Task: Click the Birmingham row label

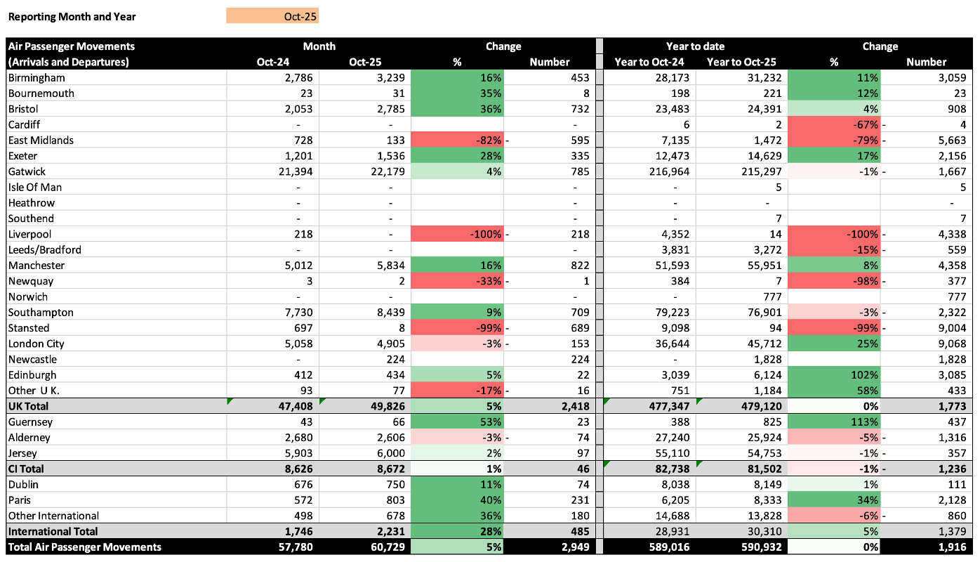Action: (x=37, y=78)
